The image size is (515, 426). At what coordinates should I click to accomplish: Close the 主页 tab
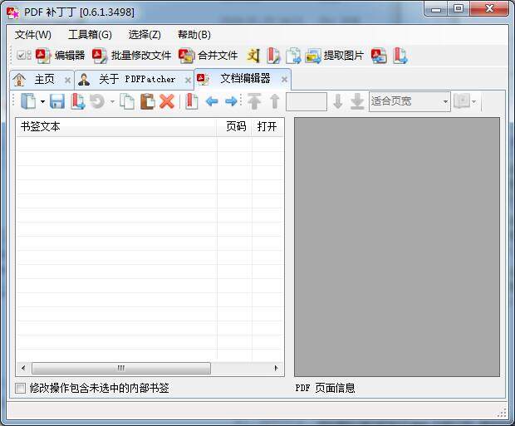click(67, 80)
